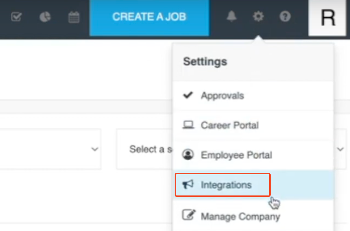350x231 pixels.
Task: Close Settings via the gear icon
Action: click(x=258, y=16)
